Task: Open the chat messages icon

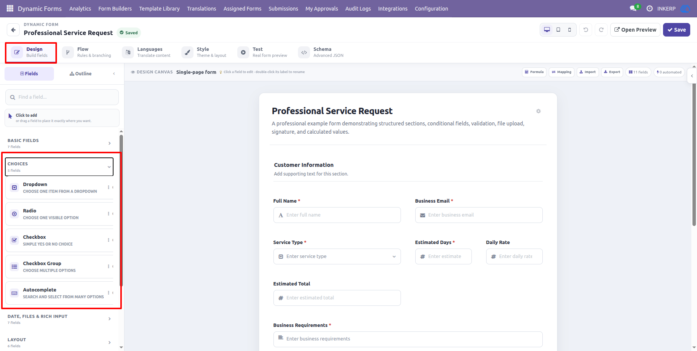Action: (x=633, y=8)
